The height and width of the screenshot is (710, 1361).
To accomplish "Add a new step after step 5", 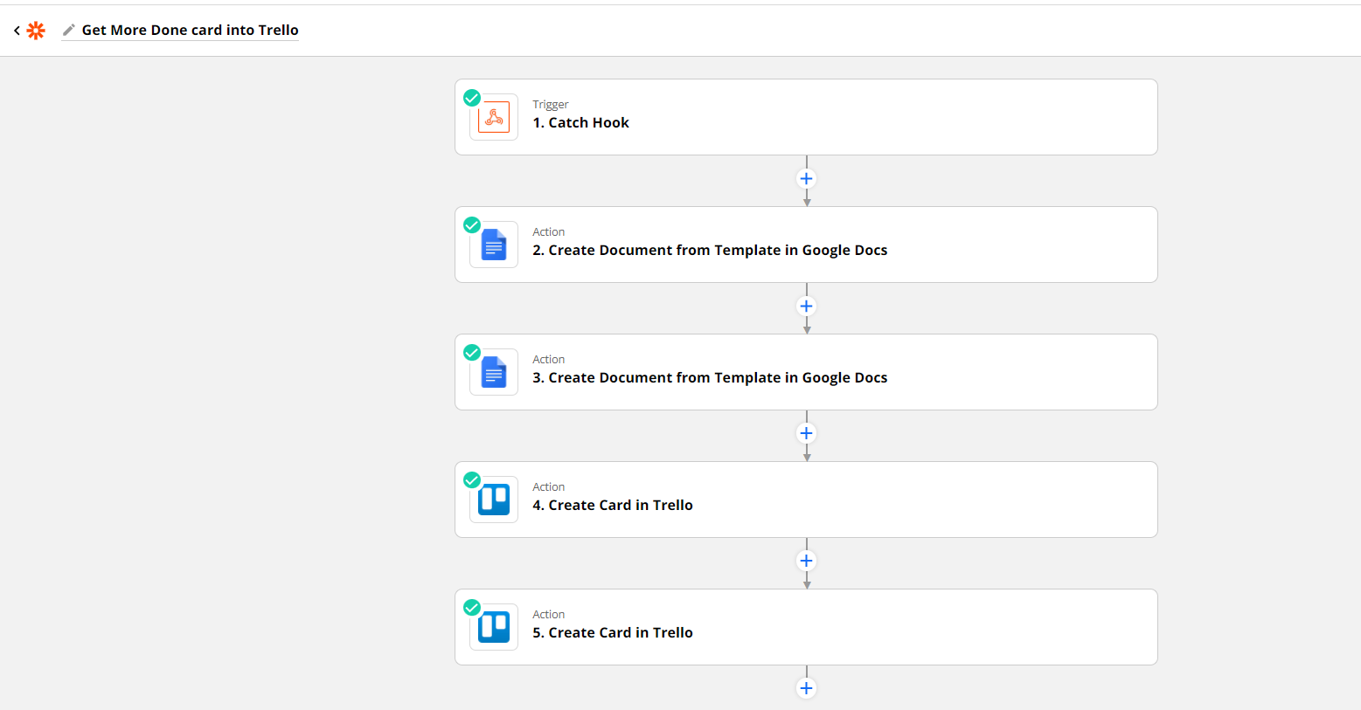I will [807, 689].
